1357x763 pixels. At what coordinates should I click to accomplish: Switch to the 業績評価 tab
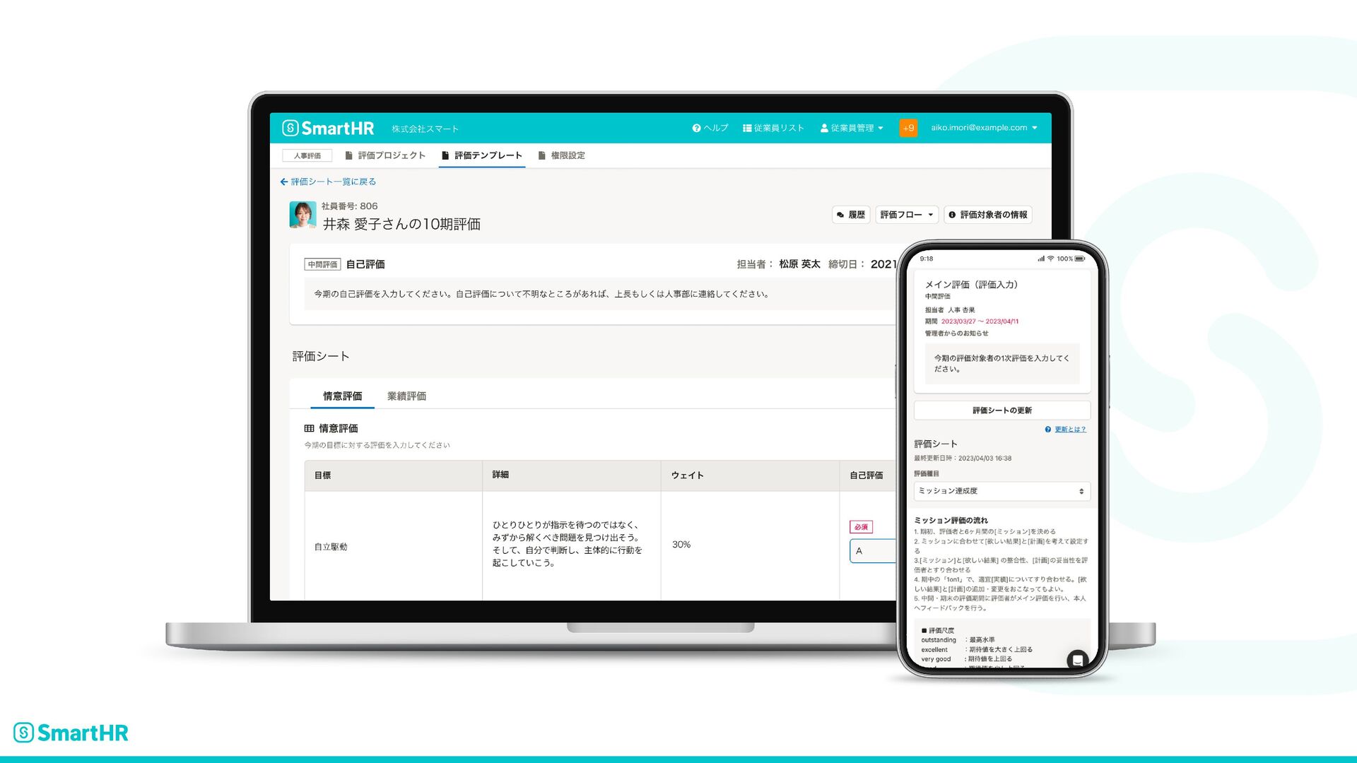[x=406, y=396]
